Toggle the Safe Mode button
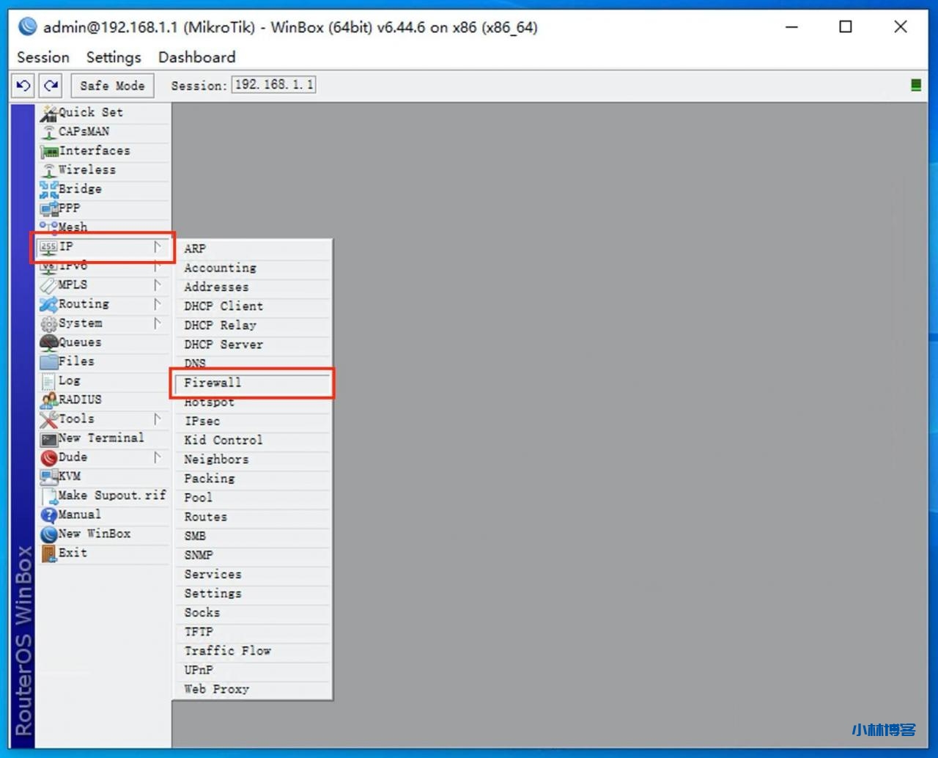938x758 pixels. tap(112, 86)
